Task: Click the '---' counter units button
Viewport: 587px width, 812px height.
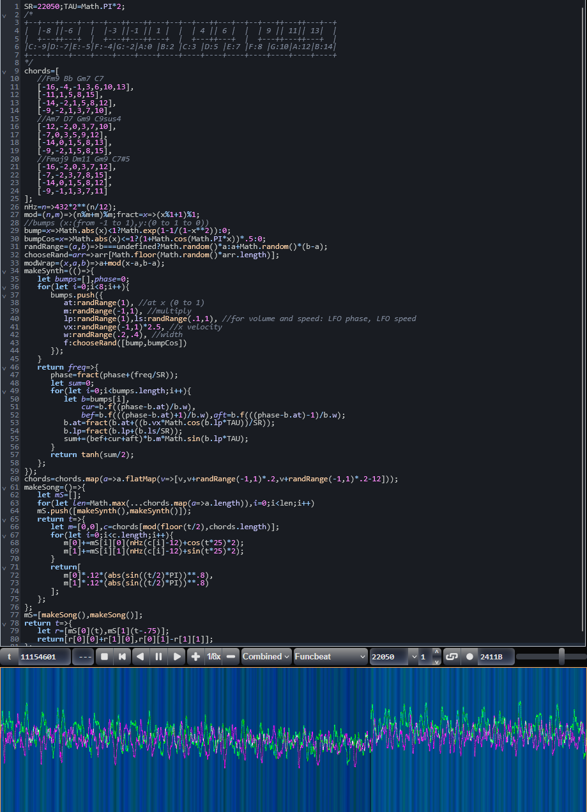Action: [82, 656]
